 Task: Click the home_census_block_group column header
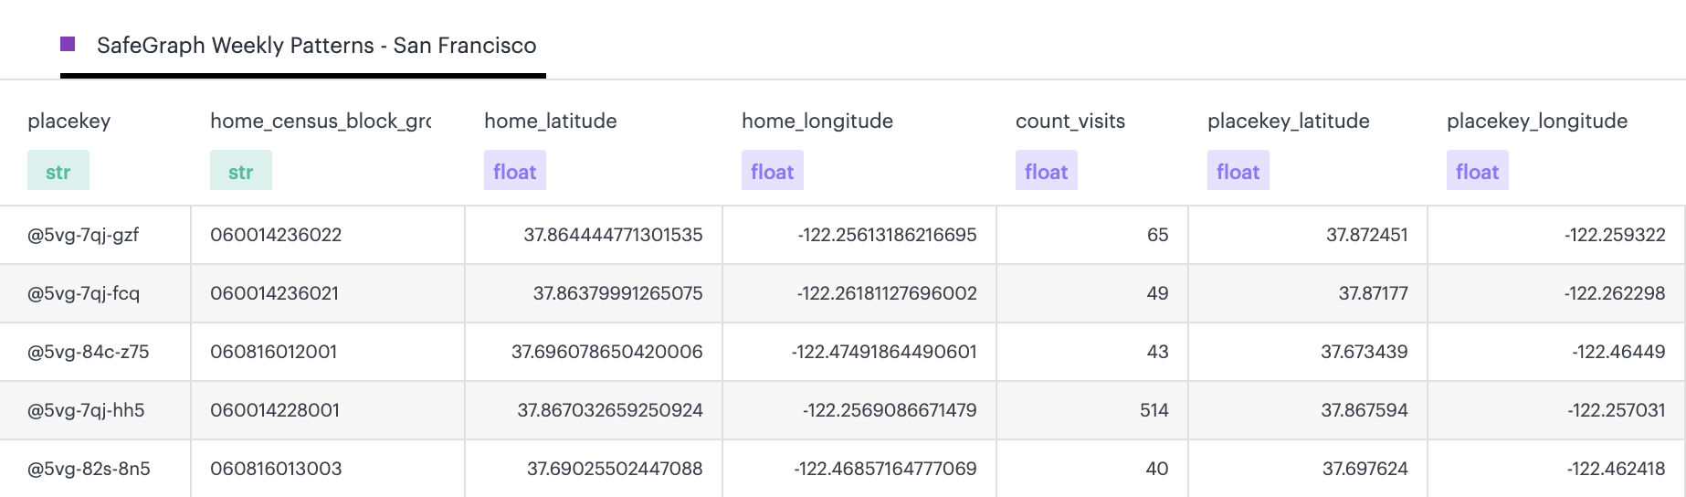tap(320, 121)
